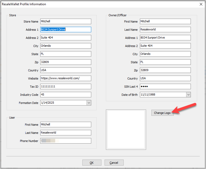Edit the Owner/Officer City field
The width and height of the screenshot is (206, 169).
[x=165, y=54]
